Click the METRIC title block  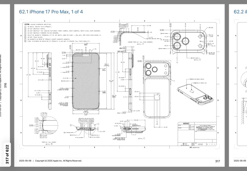click(186, 123)
